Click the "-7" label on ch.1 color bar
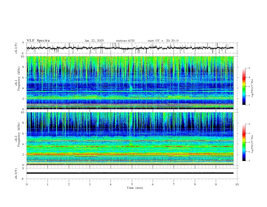This screenshot has width=267, height=207. coord(249,105)
